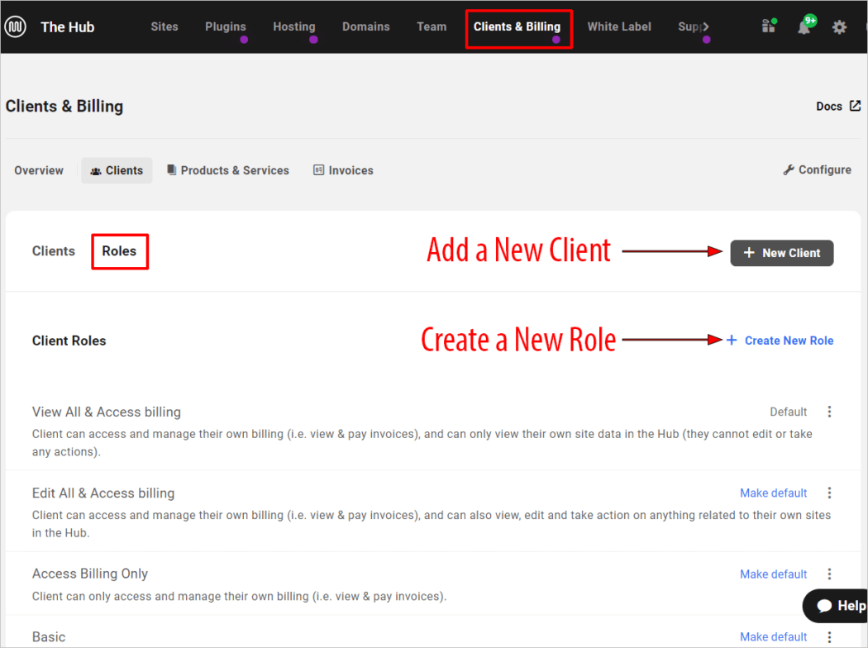
Task: Open the Products & Services tab
Action: click(228, 169)
